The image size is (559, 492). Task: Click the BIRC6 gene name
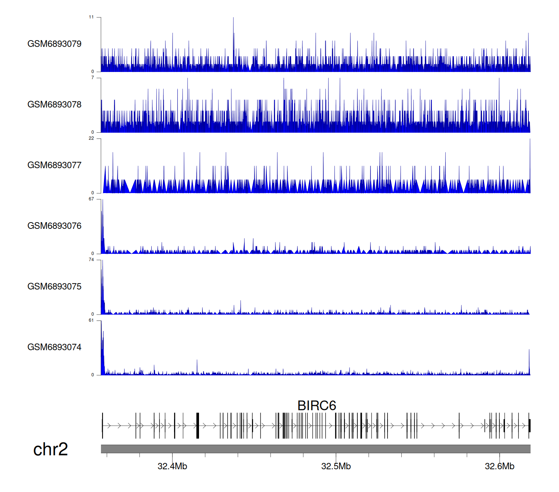(316, 406)
